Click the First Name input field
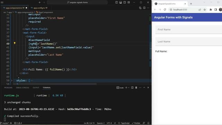Image resolution: width=222 pixels, height=125 pixels. coord(189,30)
